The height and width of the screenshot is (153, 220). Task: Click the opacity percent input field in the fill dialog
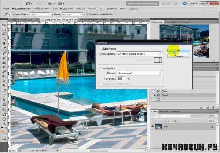tap(121, 79)
